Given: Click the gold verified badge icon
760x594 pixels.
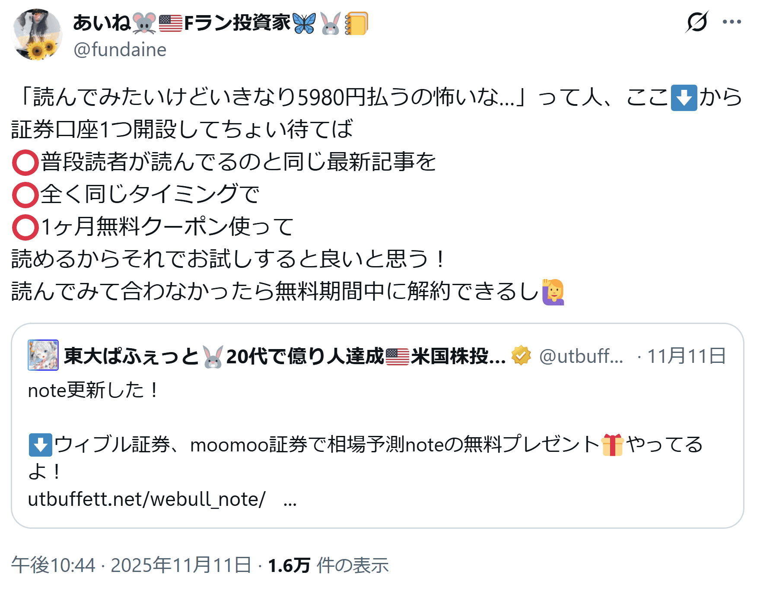Looking at the screenshot, I should (521, 356).
